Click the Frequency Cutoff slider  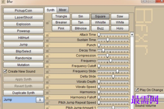tap(113, 66)
